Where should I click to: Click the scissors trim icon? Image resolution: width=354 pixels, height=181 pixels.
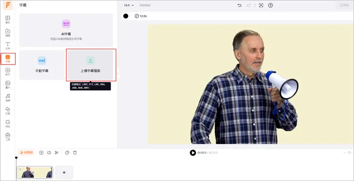coord(56,153)
